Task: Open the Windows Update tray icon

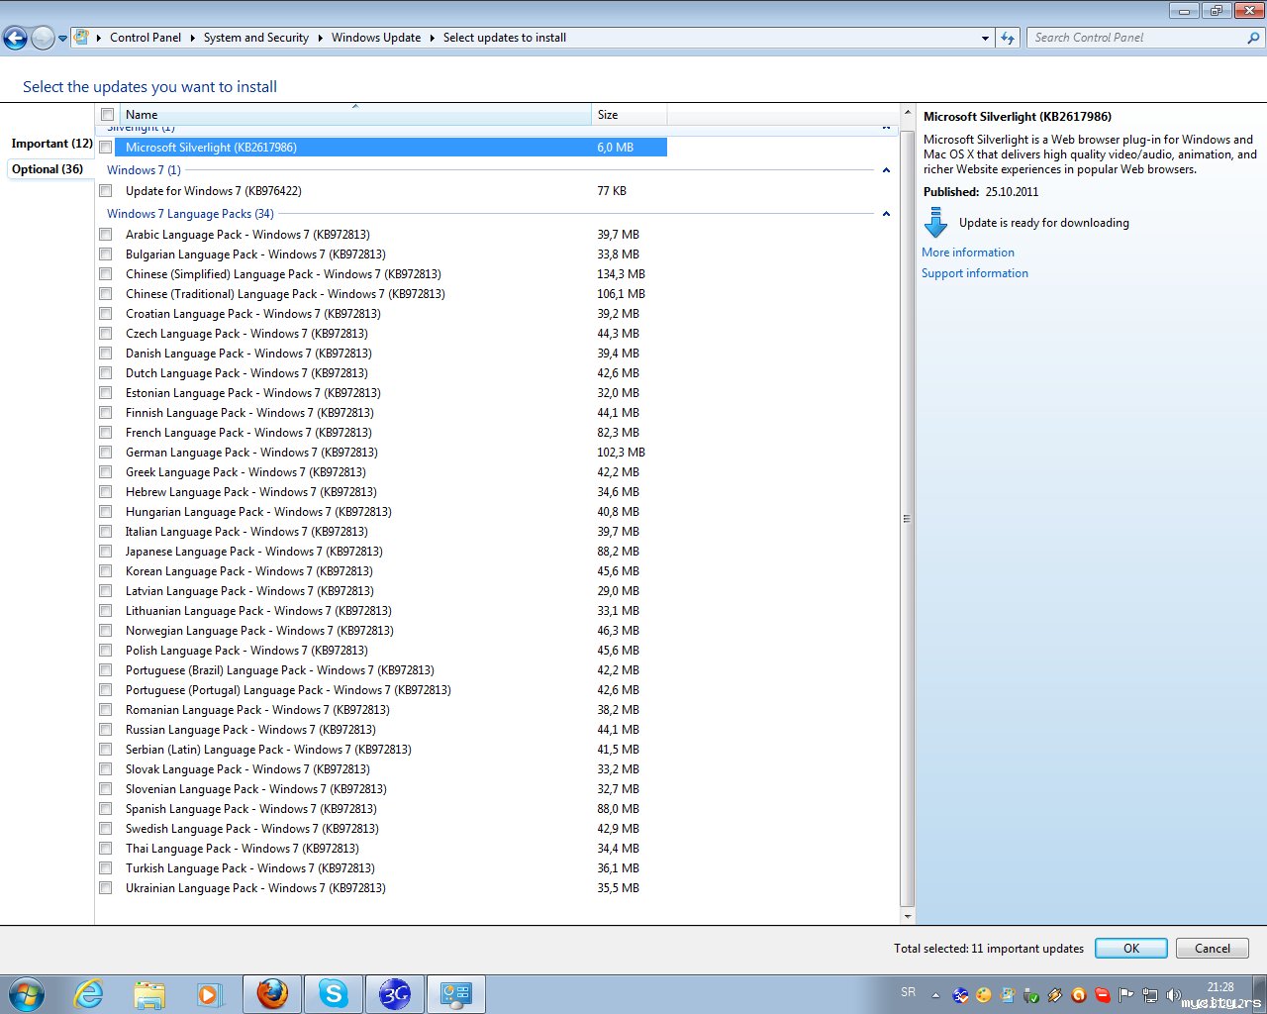Action: tap(1008, 995)
